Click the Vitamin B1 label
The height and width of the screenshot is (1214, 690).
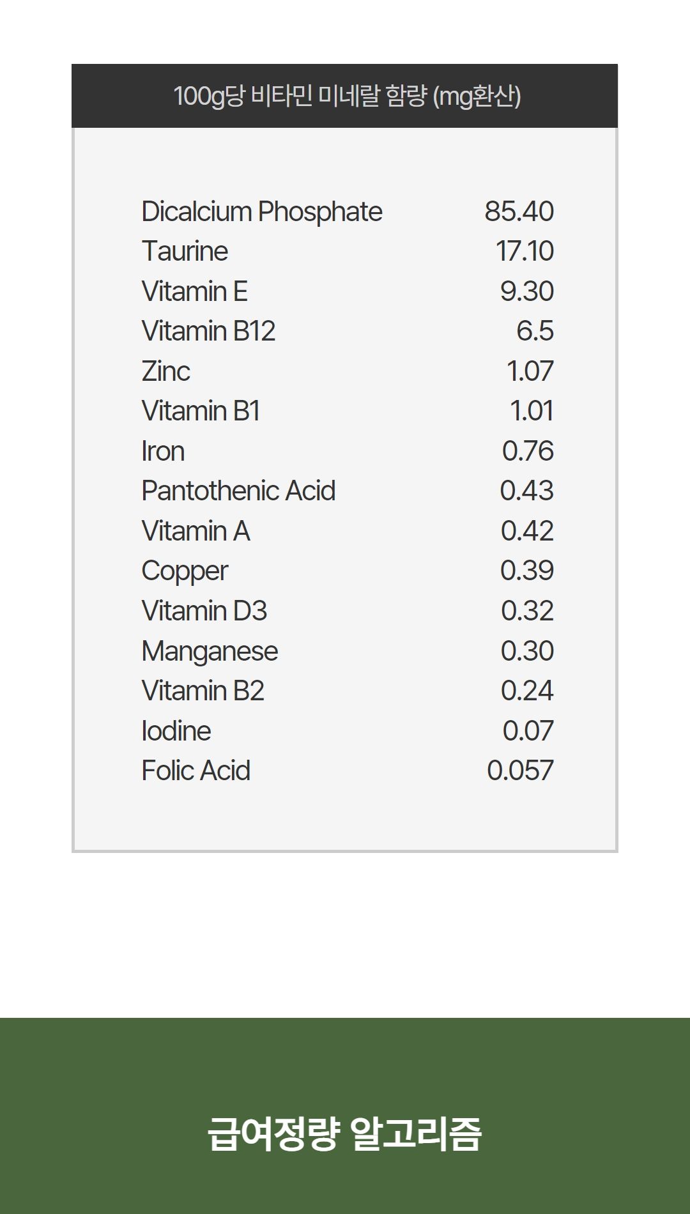pos(201,411)
